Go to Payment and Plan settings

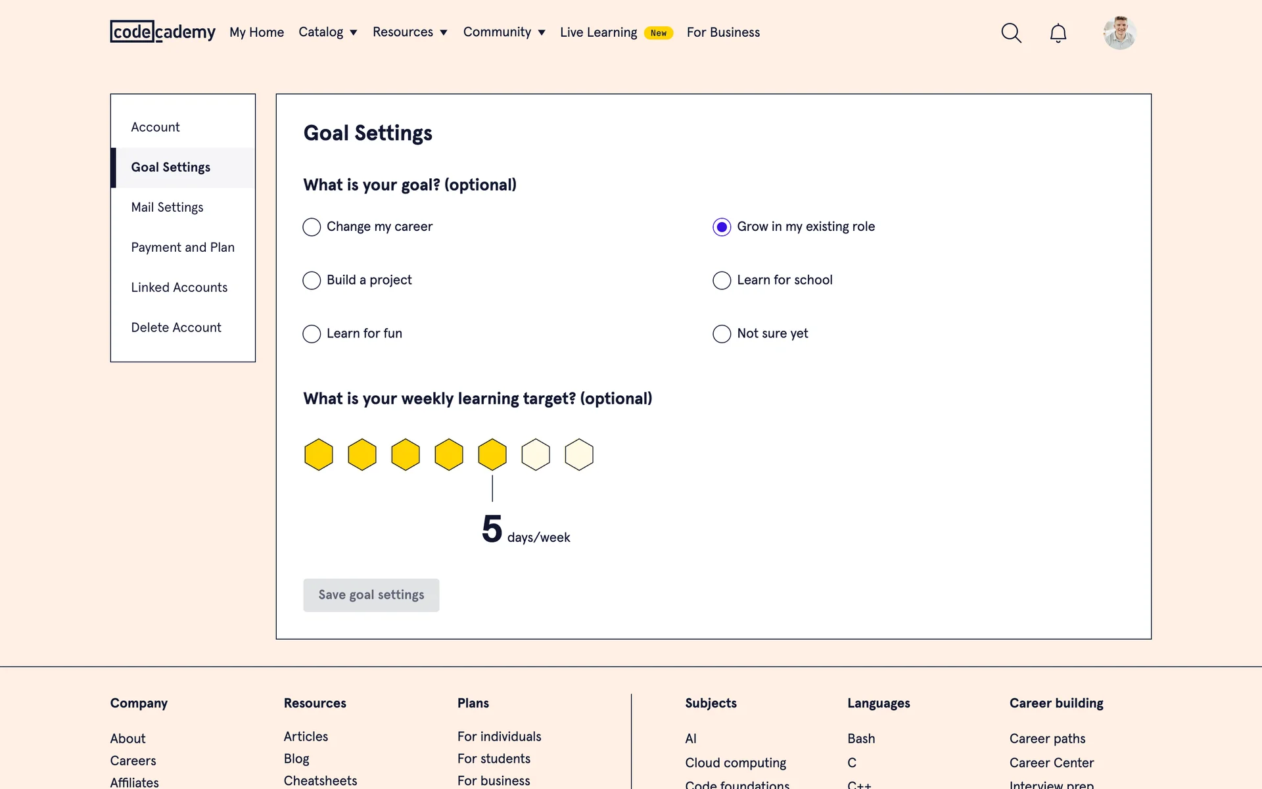[183, 247]
